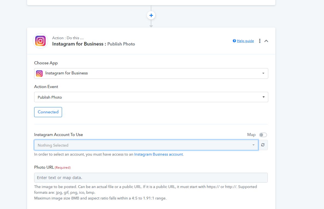This screenshot has width=324, height=209.
Task: Click the Photo URL Required label
Action: click(52, 167)
